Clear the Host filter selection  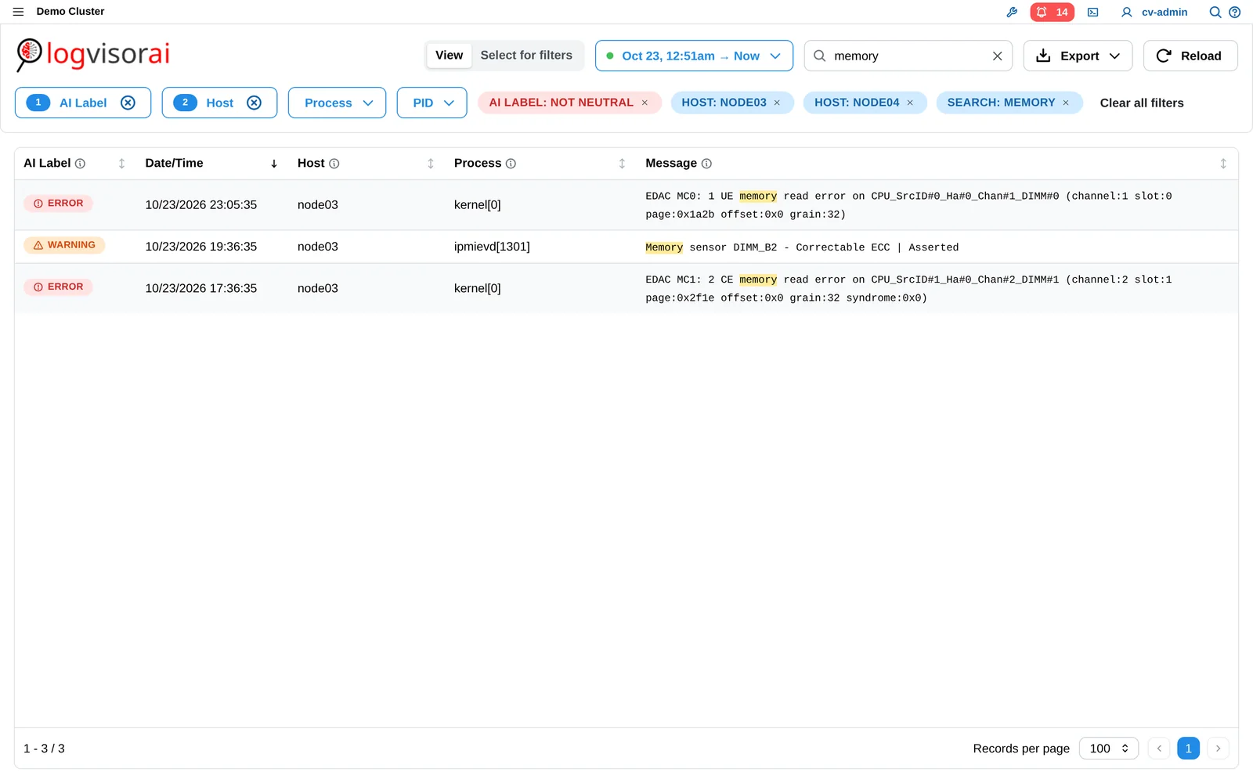point(254,103)
